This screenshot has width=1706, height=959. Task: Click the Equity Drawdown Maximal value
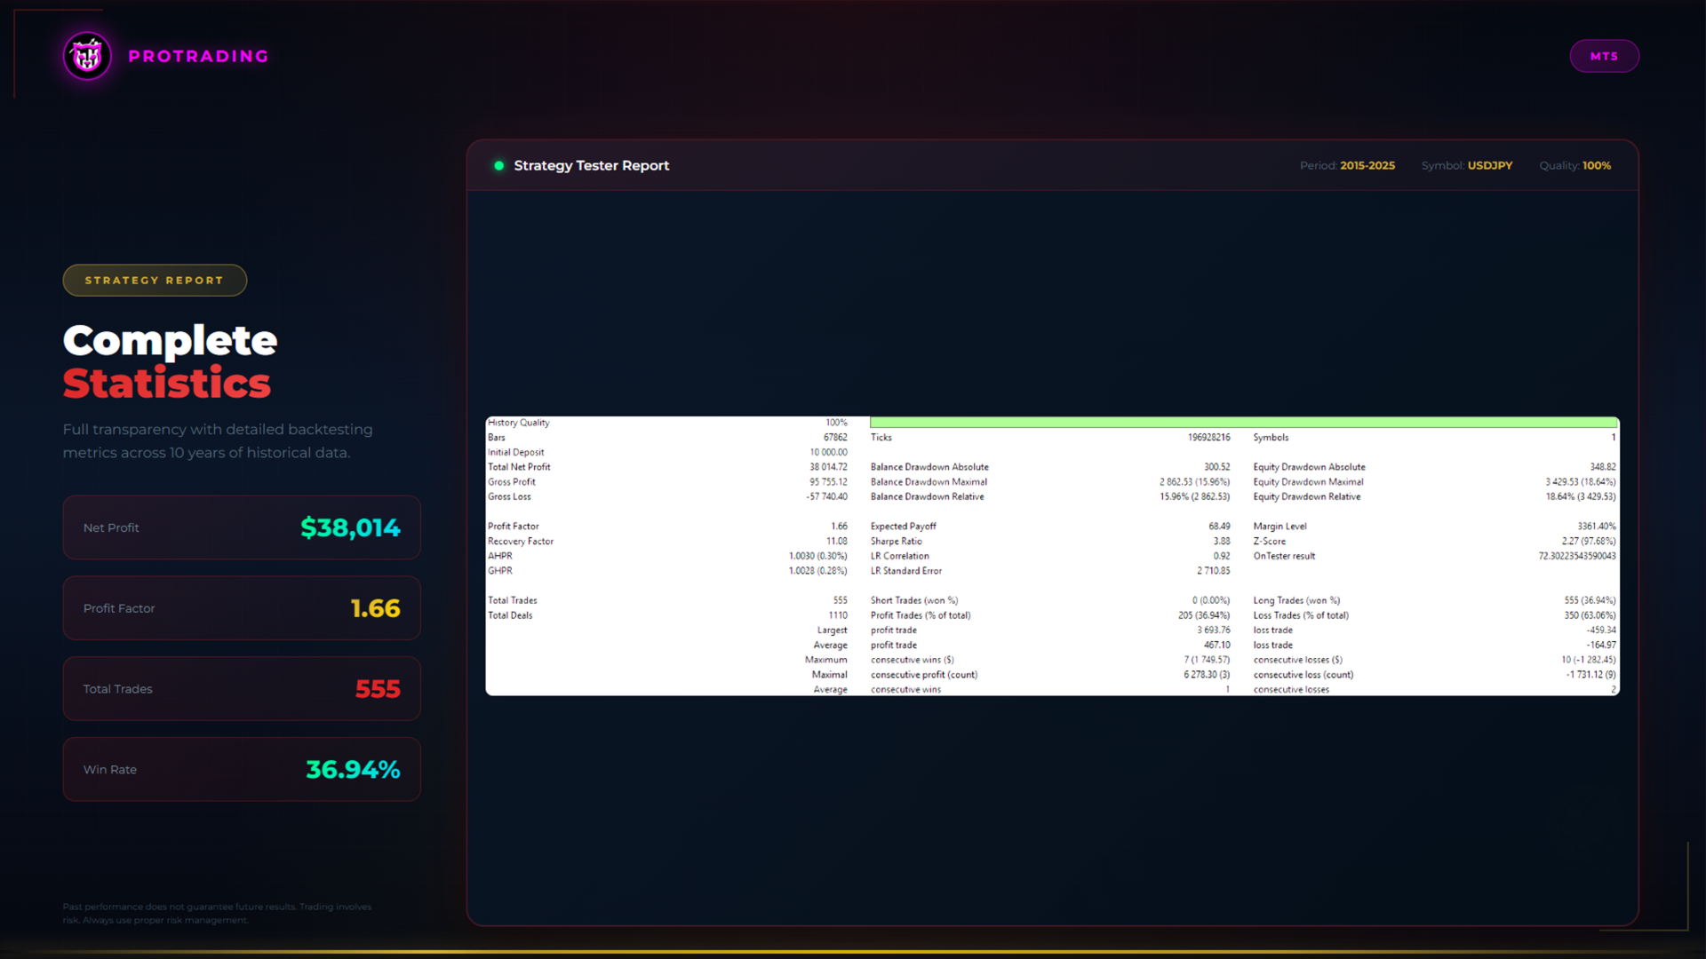coord(1580,482)
